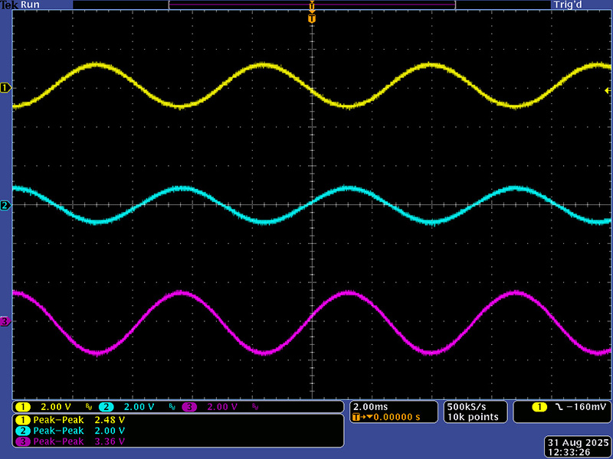Click the waveform record overview bar at top
Image resolution: width=613 pixels, height=459 pixels.
click(x=311, y=5)
